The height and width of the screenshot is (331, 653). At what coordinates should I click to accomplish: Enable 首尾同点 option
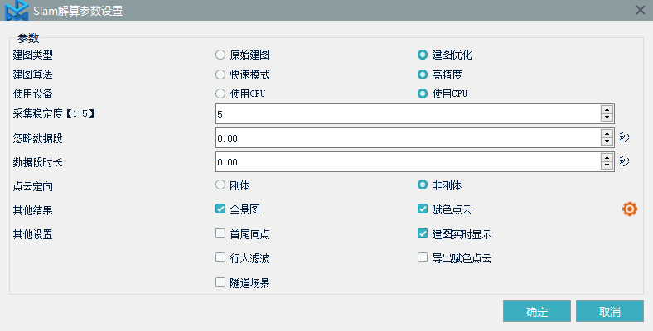220,233
